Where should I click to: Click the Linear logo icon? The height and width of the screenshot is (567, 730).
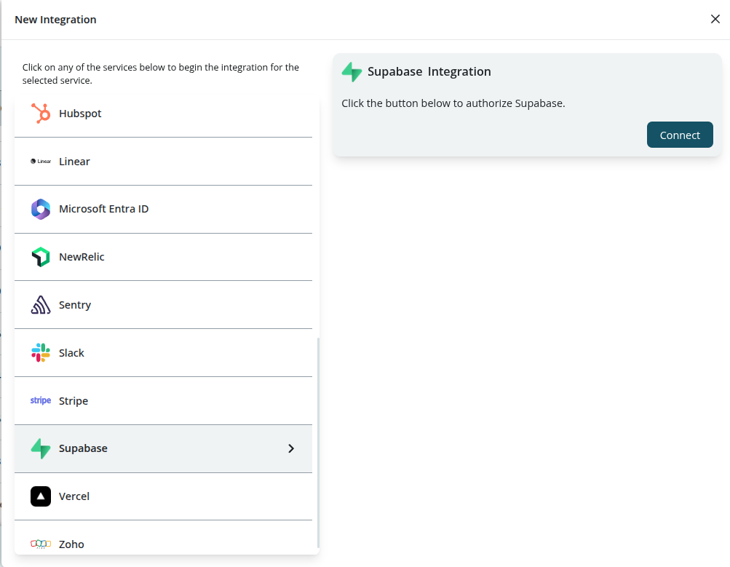(41, 161)
